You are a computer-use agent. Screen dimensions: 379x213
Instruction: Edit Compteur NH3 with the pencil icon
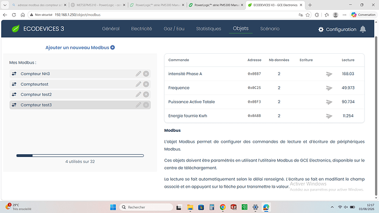pos(138,74)
